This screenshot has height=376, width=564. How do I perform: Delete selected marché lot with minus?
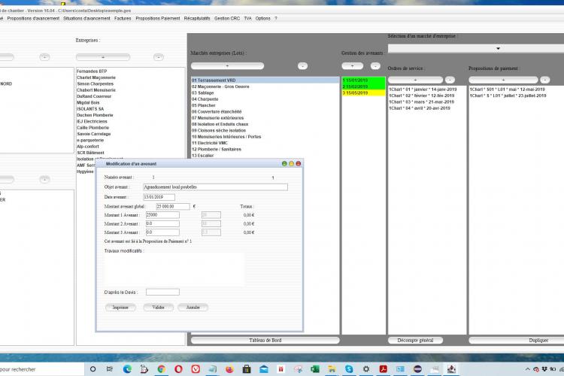[302, 66]
